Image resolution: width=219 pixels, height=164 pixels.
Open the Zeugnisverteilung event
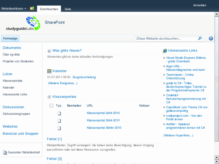[x=84, y=77]
